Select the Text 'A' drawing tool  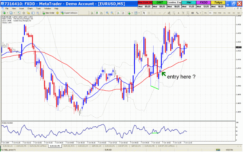(178, 13)
